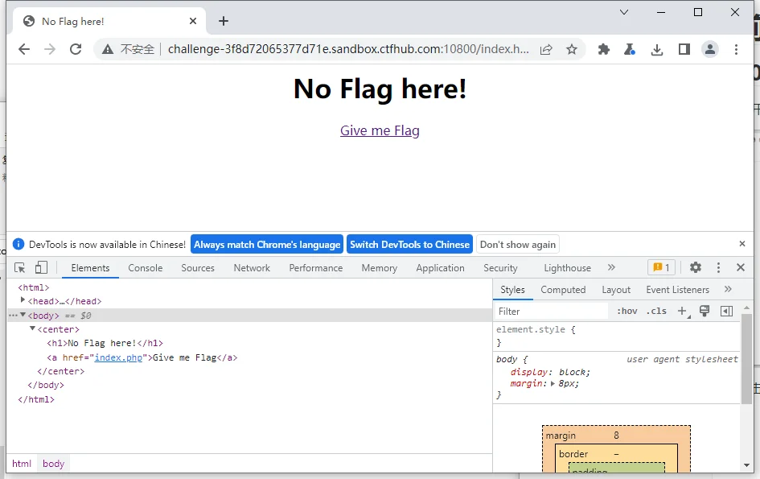Open the Chrome side panel
Screen dimensions: 760x479
click(x=684, y=49)
